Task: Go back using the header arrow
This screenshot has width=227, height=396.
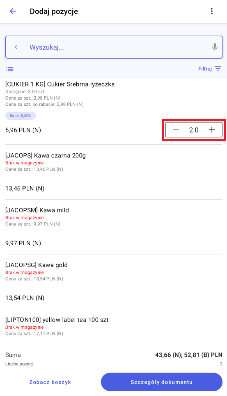Action: [13, 11]
